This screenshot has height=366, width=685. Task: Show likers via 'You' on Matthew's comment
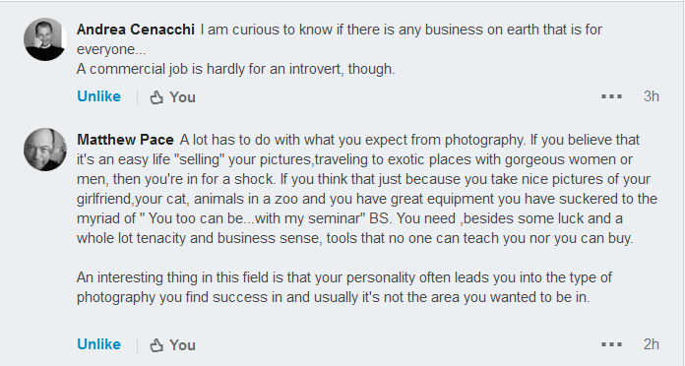click(183, 345)
